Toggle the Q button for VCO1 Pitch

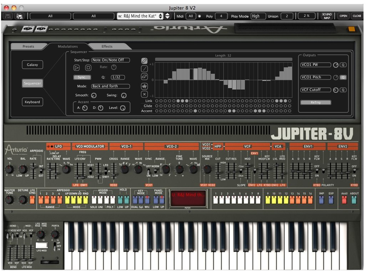pyautogui.click(x=343, y=77)
